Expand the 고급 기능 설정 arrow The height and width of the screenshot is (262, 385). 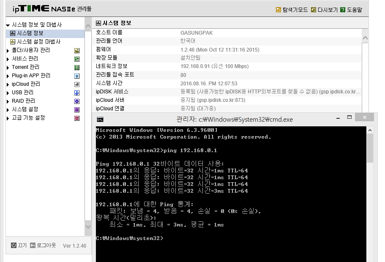tap(8, 118)
